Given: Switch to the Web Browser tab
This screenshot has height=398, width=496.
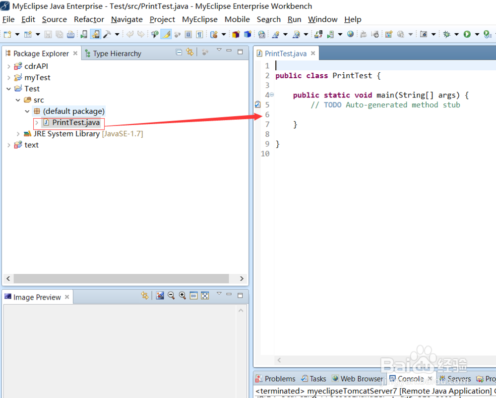Looking at the screenshot, I should coord(358,379).
